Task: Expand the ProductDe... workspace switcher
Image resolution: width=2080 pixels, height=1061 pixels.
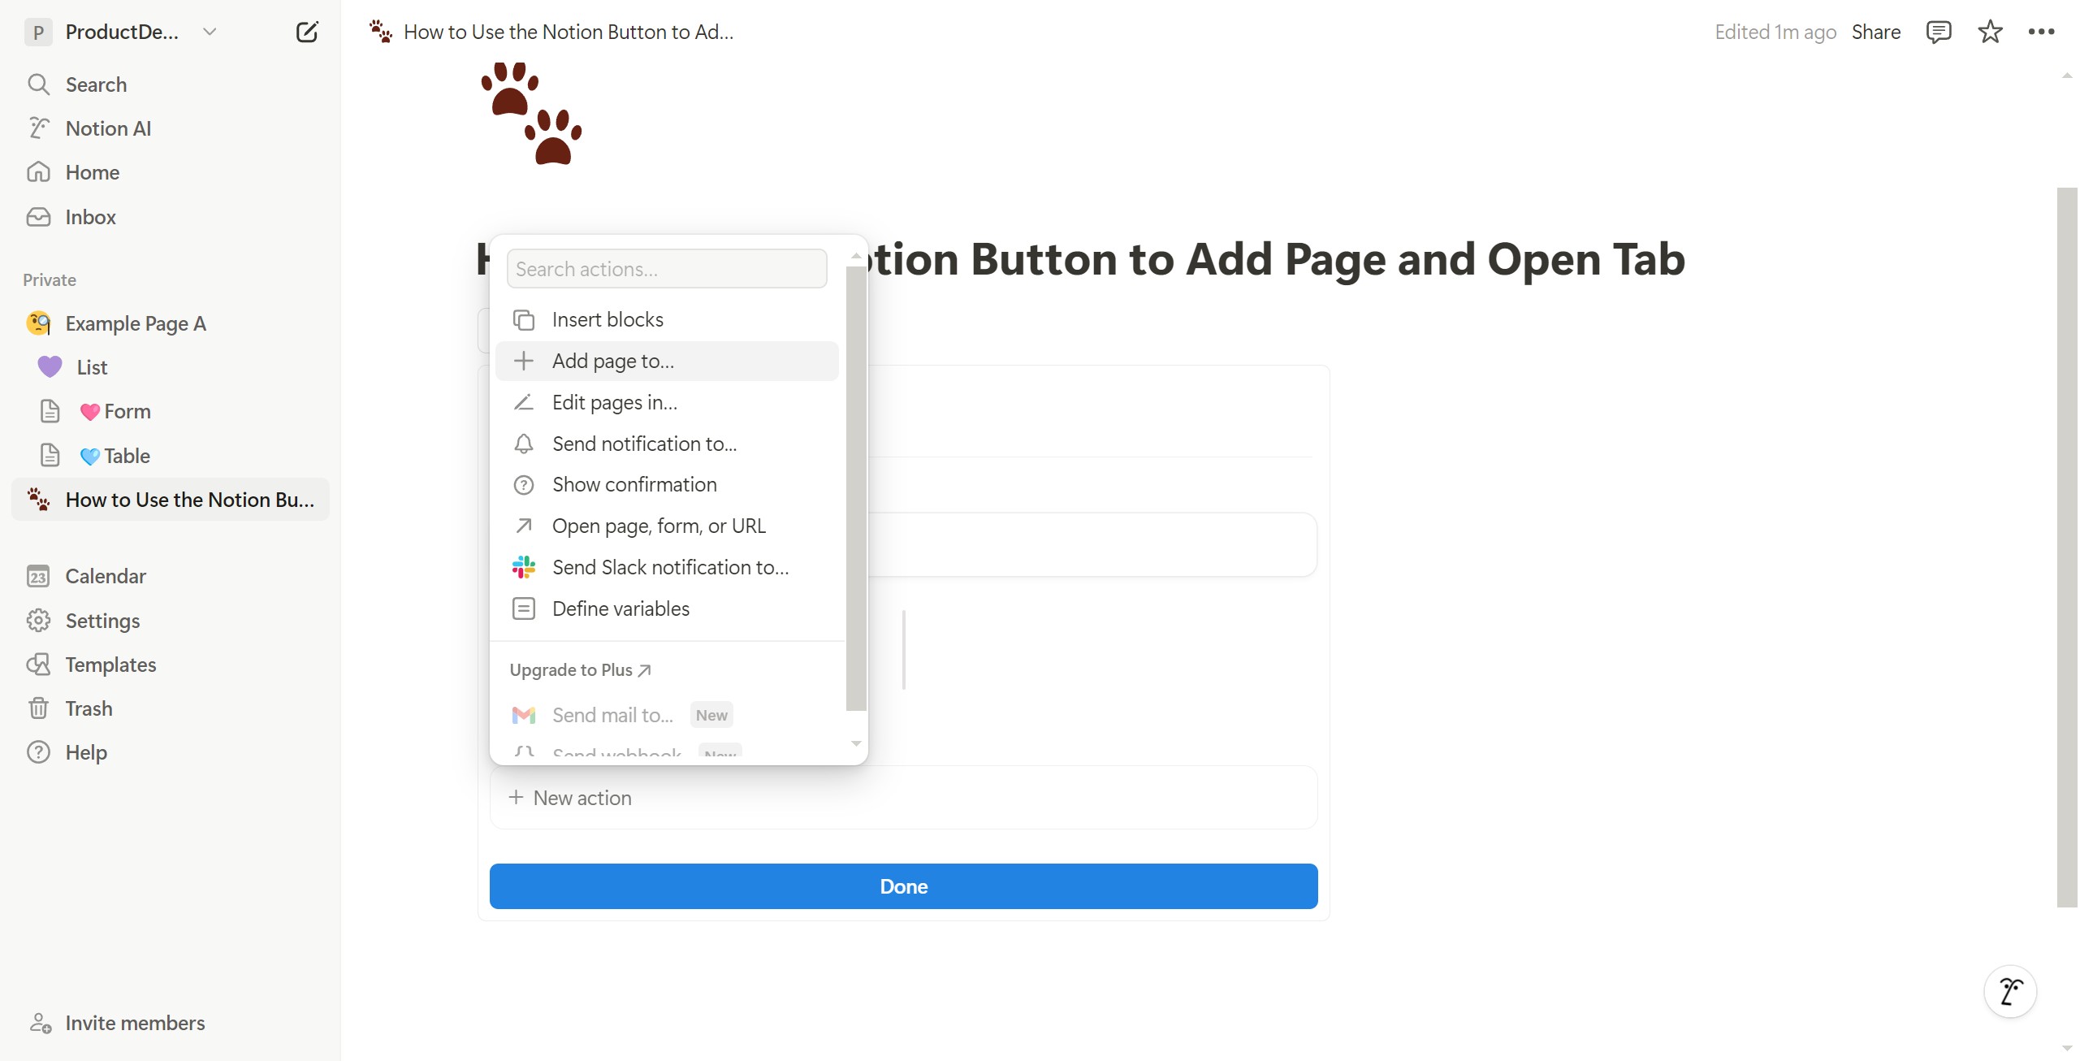Action: point(122,32)
